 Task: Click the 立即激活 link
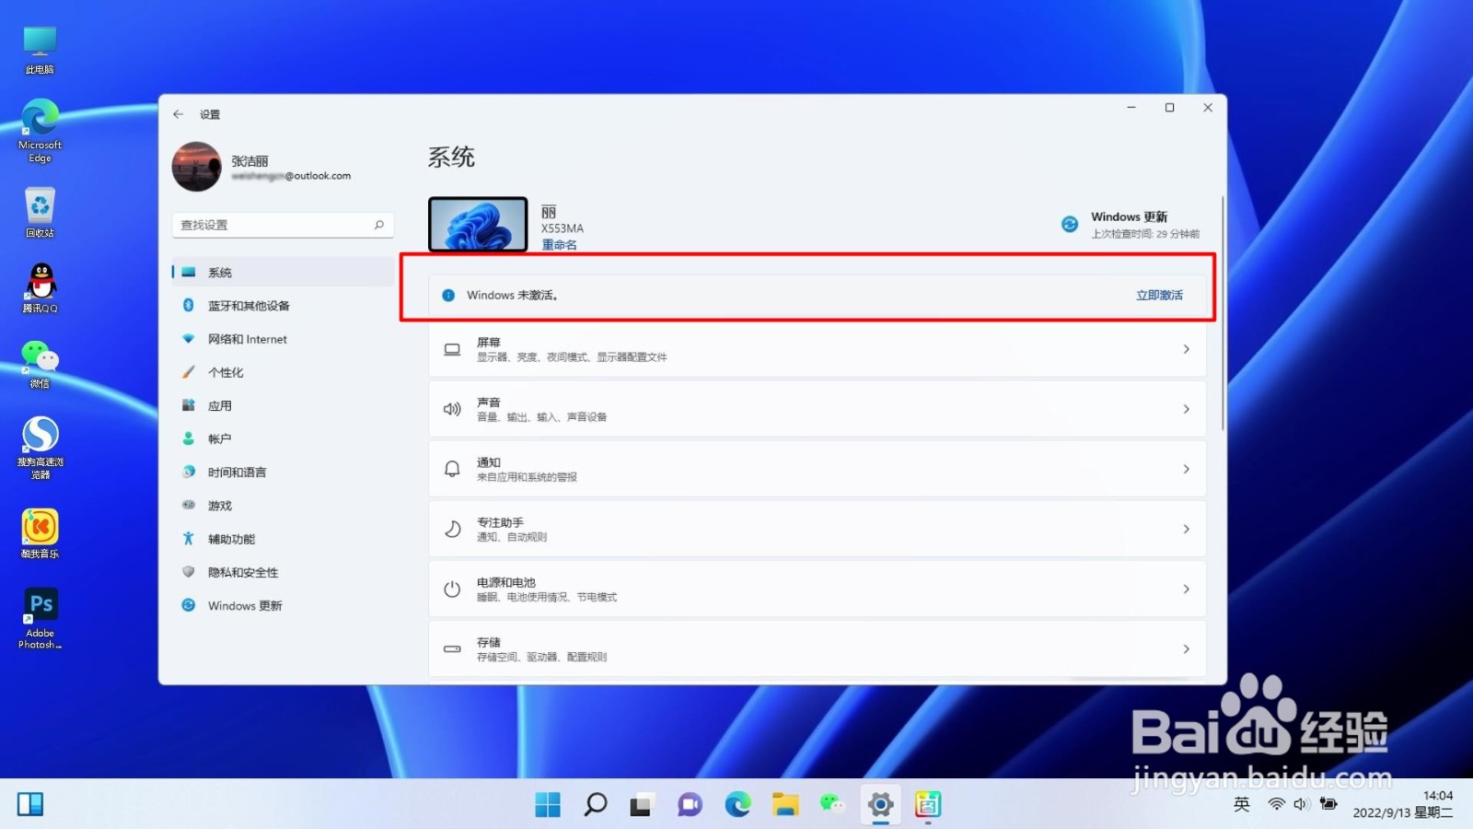pos(1159,296)
